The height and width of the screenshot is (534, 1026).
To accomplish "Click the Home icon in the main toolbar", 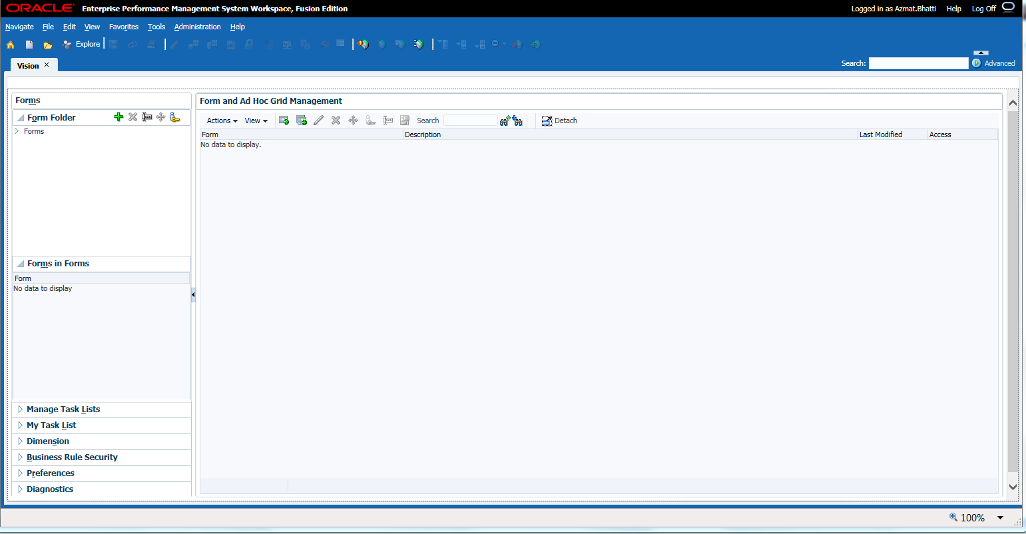I will (11, 45).
